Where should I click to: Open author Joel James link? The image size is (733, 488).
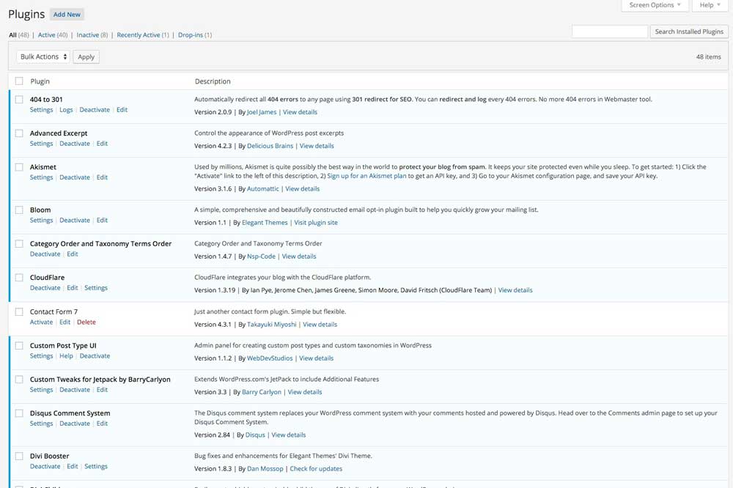pyautogui.click(x=262, y=112)
